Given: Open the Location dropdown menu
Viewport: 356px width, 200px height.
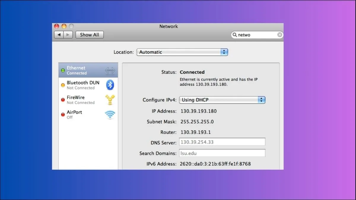Looking at the screenshot, I should tap(182, 52).
